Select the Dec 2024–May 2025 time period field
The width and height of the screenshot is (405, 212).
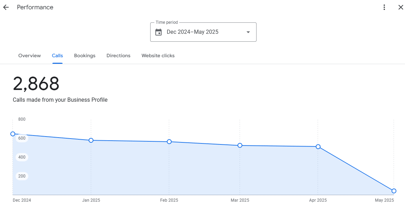pyautogui.click(x=203, y=32)
